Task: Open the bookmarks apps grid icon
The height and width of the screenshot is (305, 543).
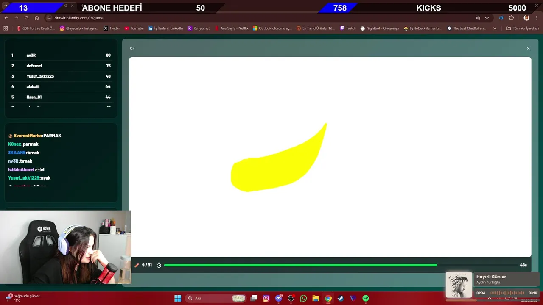Action: (6, 28)
